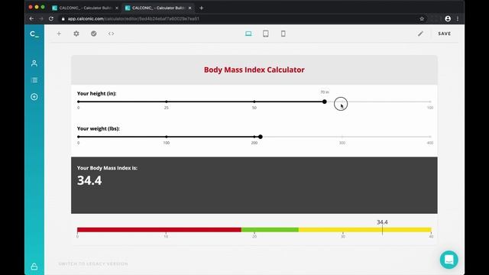Viewport: 489px width, 275px height.
Task: Open Chrome profile avatar icon
Action: (x=448, y=18)
